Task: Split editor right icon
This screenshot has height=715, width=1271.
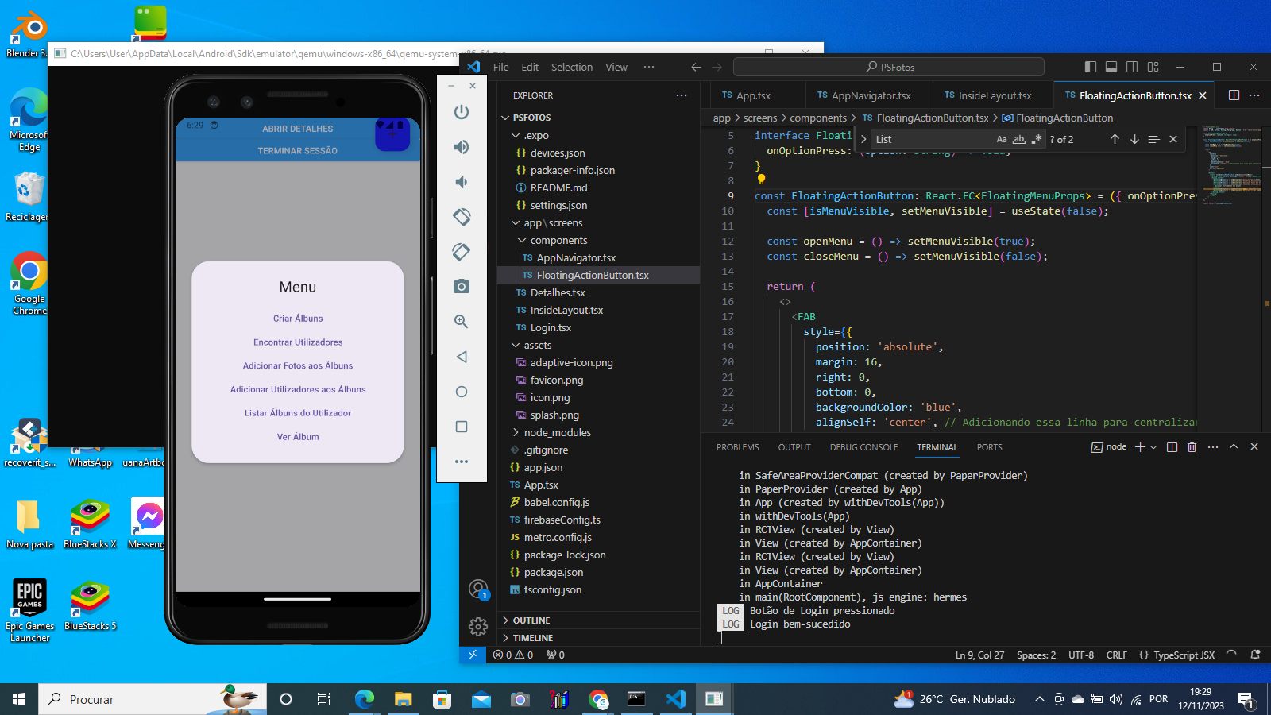Action: tap(1234, 95)
